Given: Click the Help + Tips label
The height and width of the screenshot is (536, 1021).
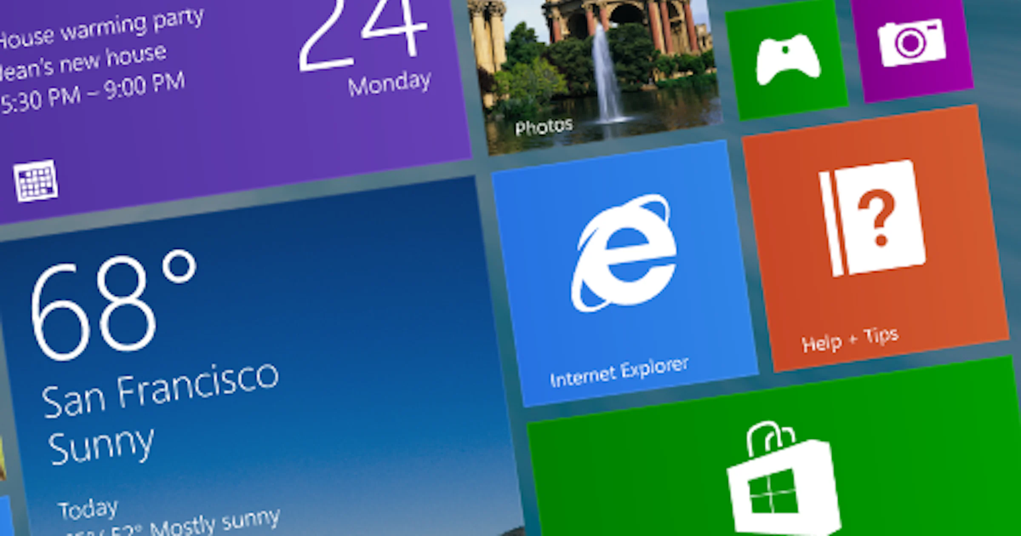Looking at the screenshot, I should (x=850, y=340).
